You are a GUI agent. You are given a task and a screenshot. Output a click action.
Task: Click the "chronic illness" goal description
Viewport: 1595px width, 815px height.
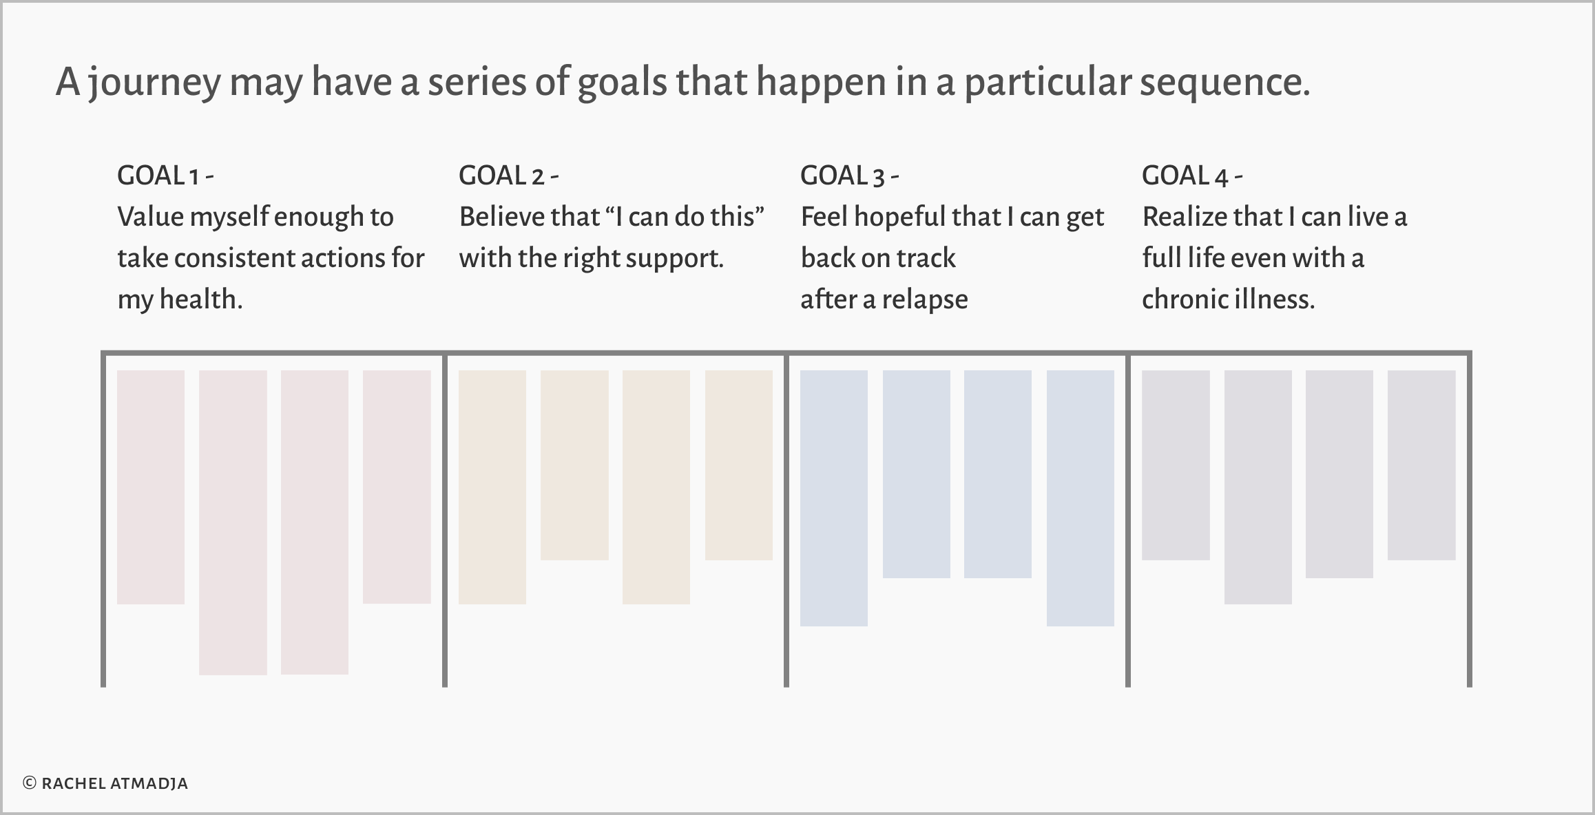tap(1274, 257)
